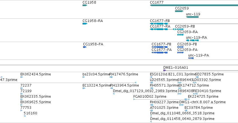Screen dimensions: 238x123
Task: Select the CG2059 gene arrow
Action: click(x=179, y=11)
